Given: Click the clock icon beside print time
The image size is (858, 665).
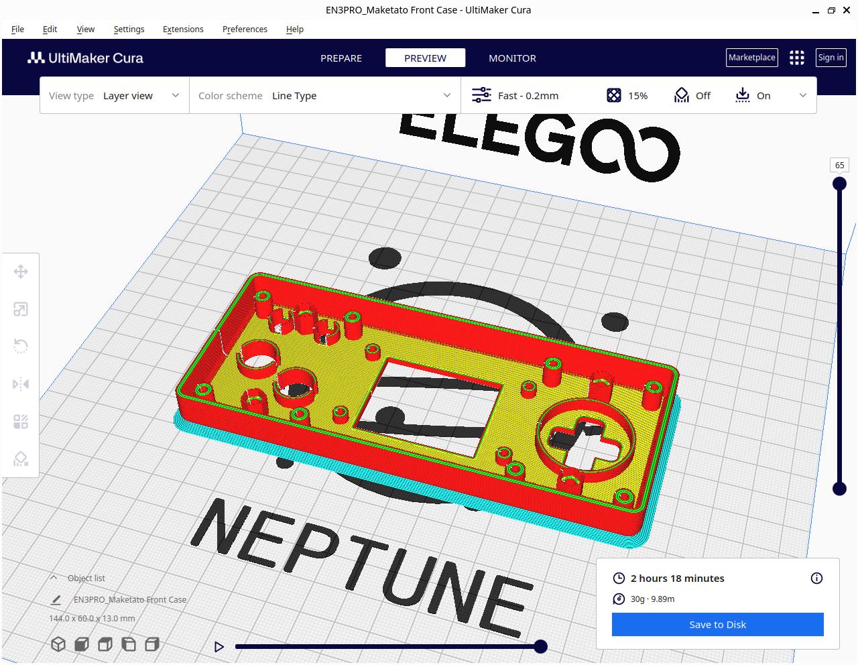Looking at the screenshot, I should tap(619, 578).
